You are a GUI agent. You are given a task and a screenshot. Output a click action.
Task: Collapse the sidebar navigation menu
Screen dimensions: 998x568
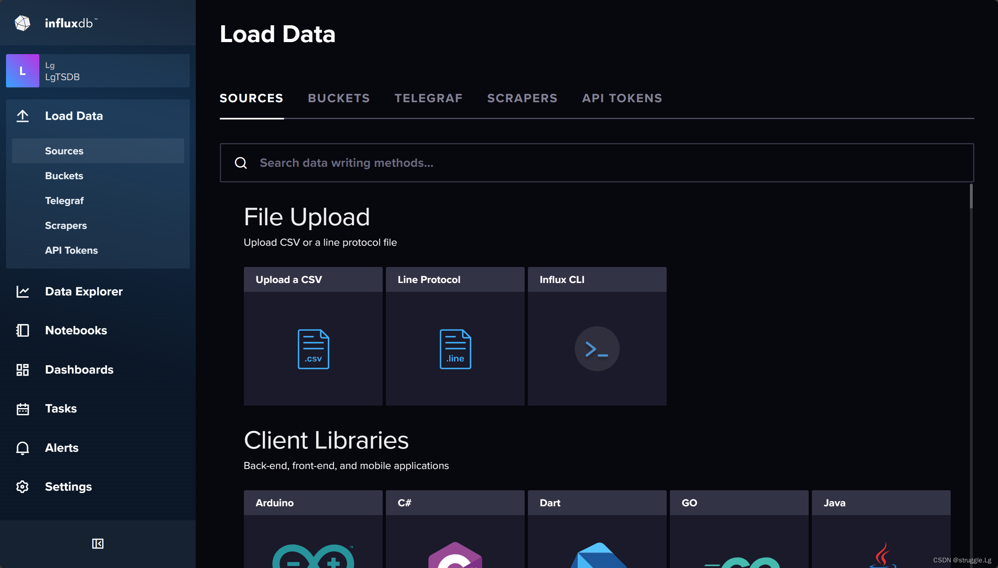[x=97, y=544]
